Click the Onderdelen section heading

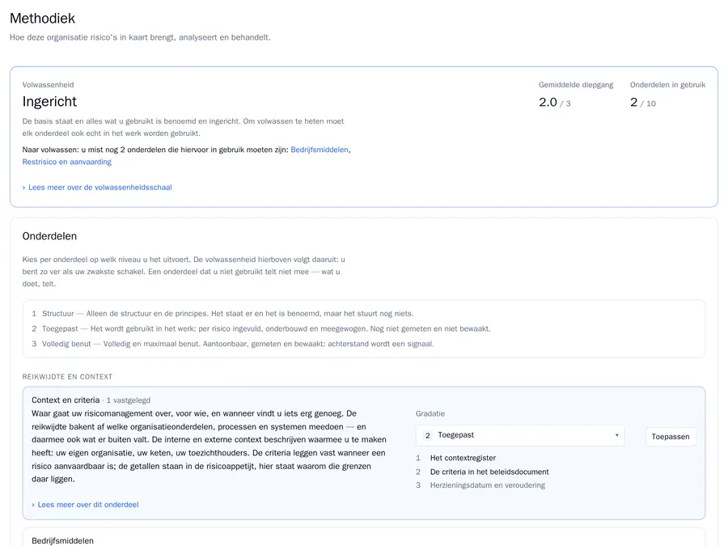[x=49, y=236]
